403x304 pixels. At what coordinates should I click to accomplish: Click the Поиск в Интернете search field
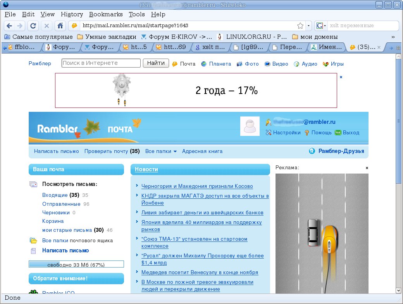[x=101, y=63]
